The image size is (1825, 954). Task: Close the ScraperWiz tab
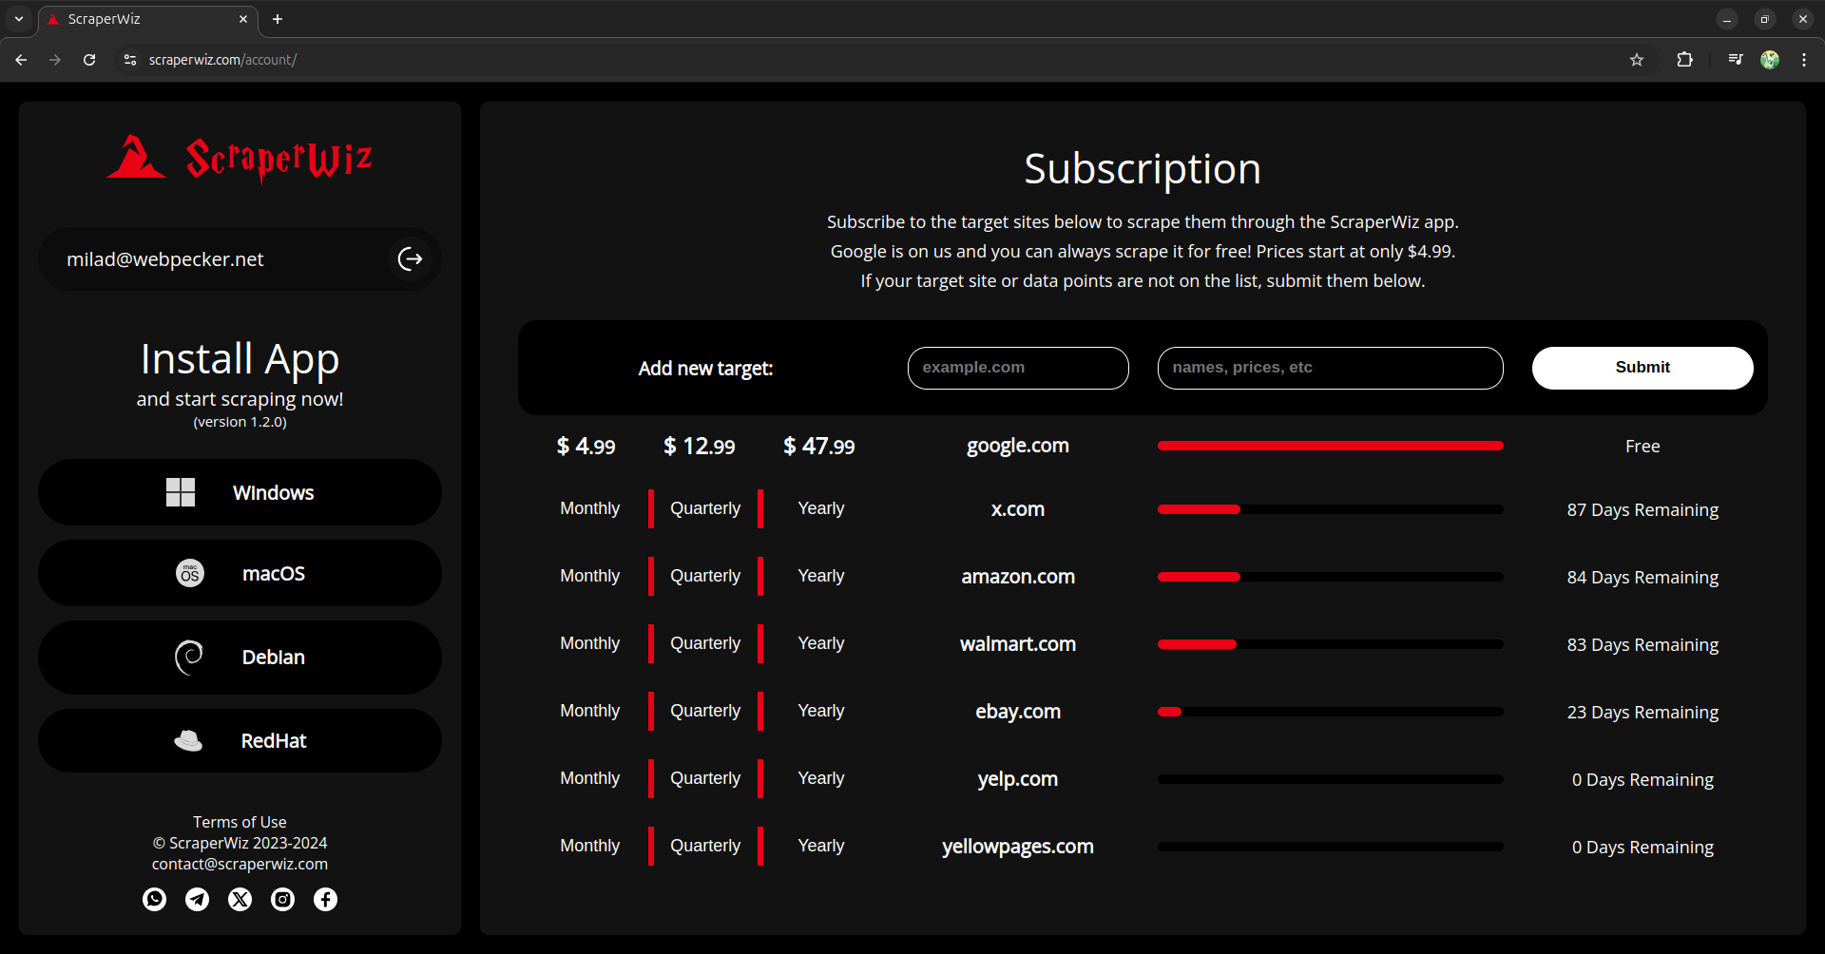coord(243,19)
